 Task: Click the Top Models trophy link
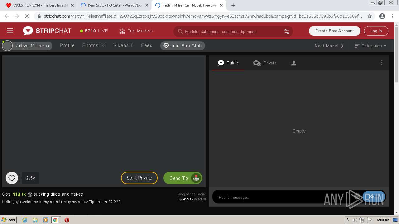point(136,31)
